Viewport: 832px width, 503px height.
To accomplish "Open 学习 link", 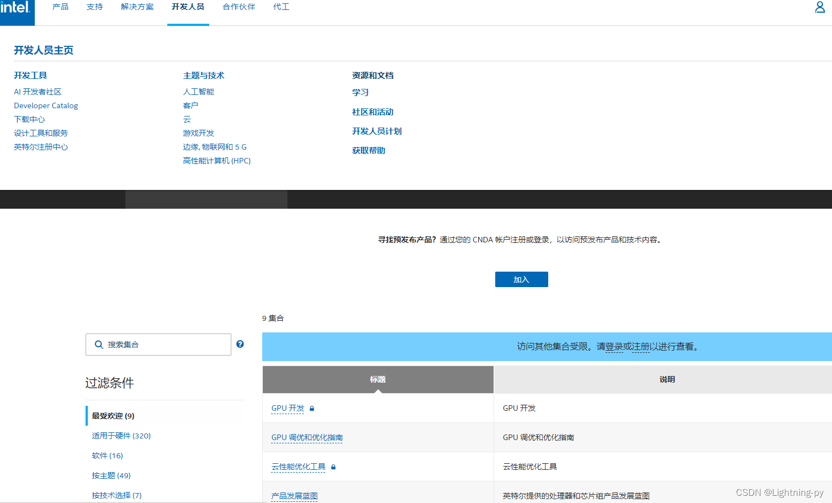I will click(x=361, y=92).
